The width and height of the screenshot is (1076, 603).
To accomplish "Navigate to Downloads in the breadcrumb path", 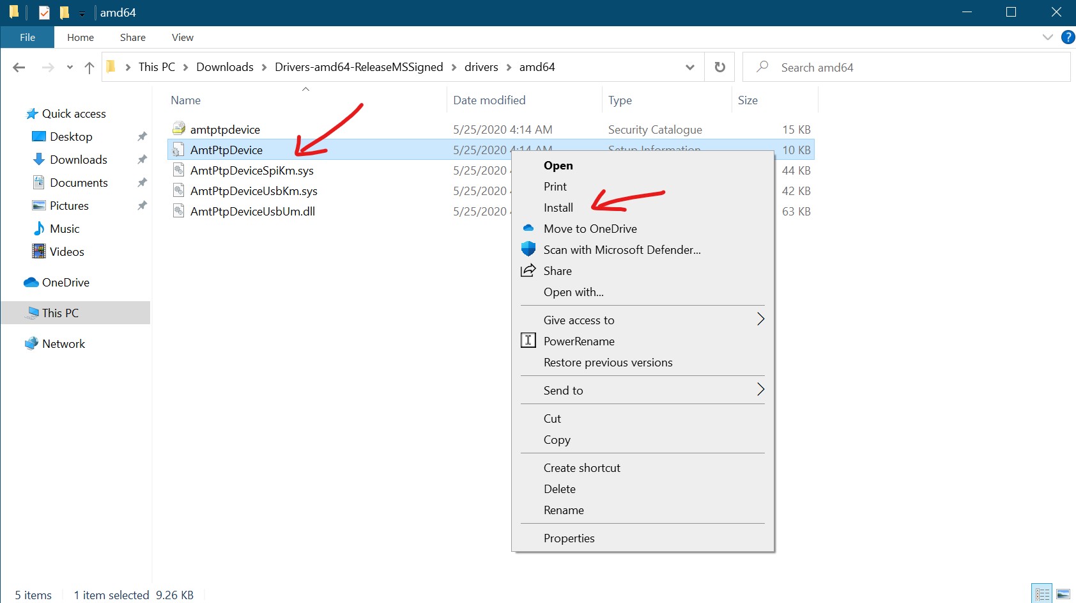I will coord(224,67).
